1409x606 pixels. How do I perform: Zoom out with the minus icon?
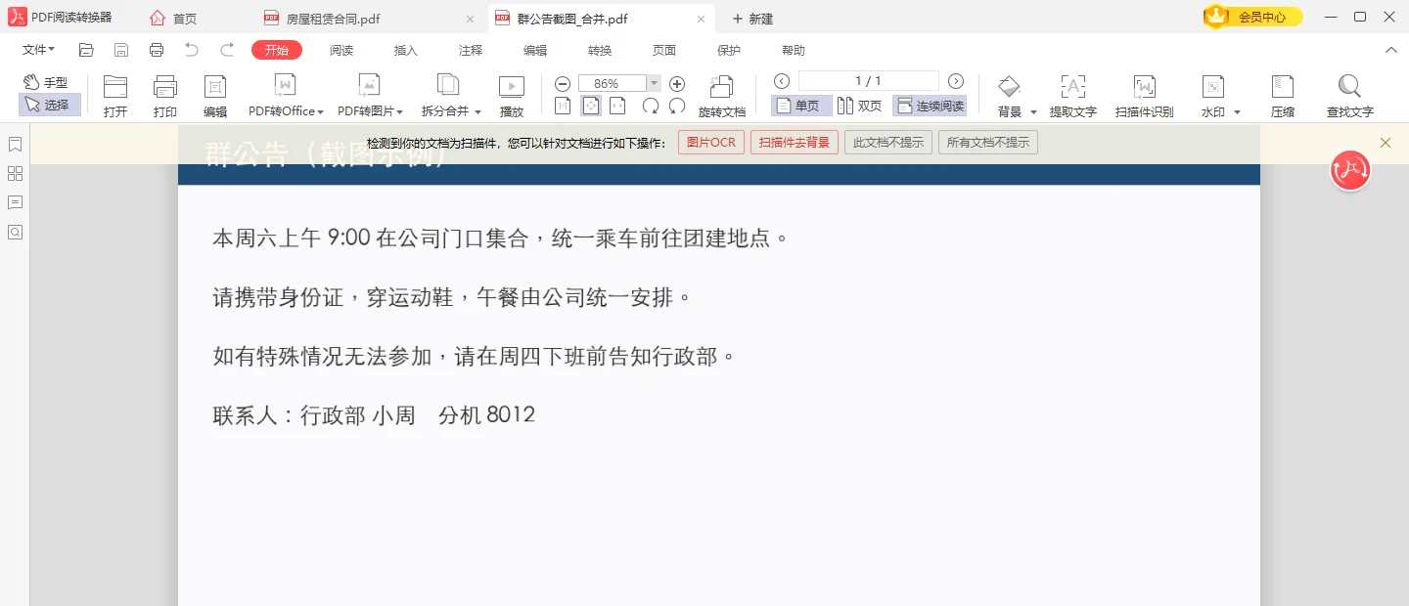click(x=563, y=83)
